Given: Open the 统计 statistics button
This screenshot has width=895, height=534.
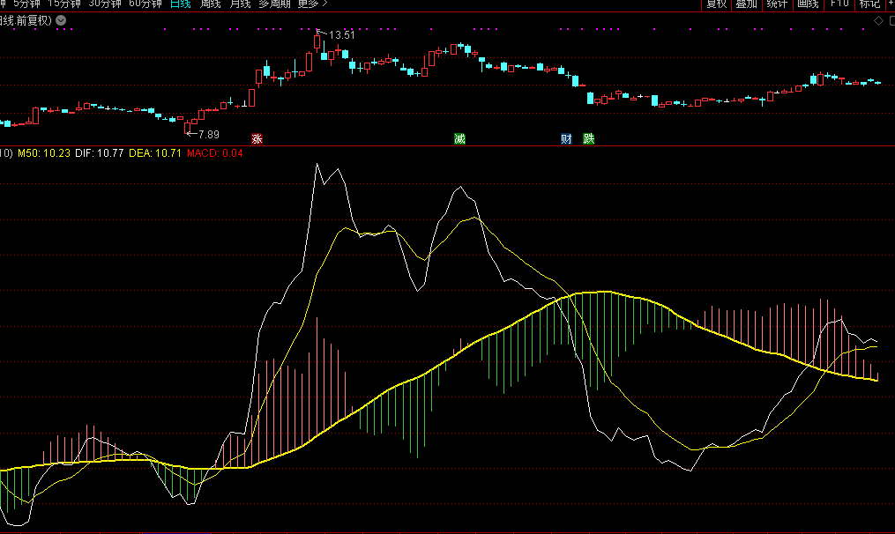Looking at the screenshot, I should (x=777, y=4).
